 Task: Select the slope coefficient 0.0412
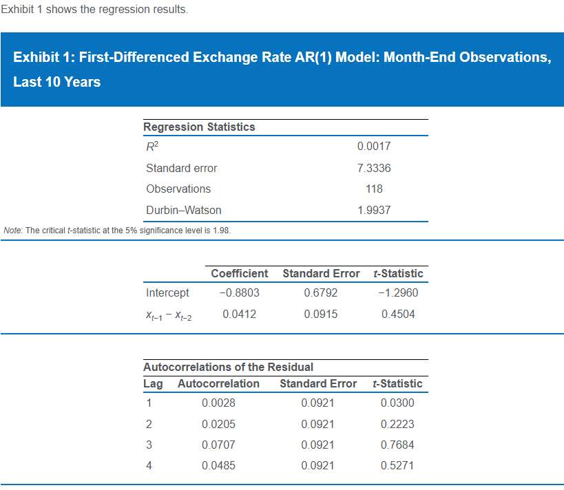(238, 314)
